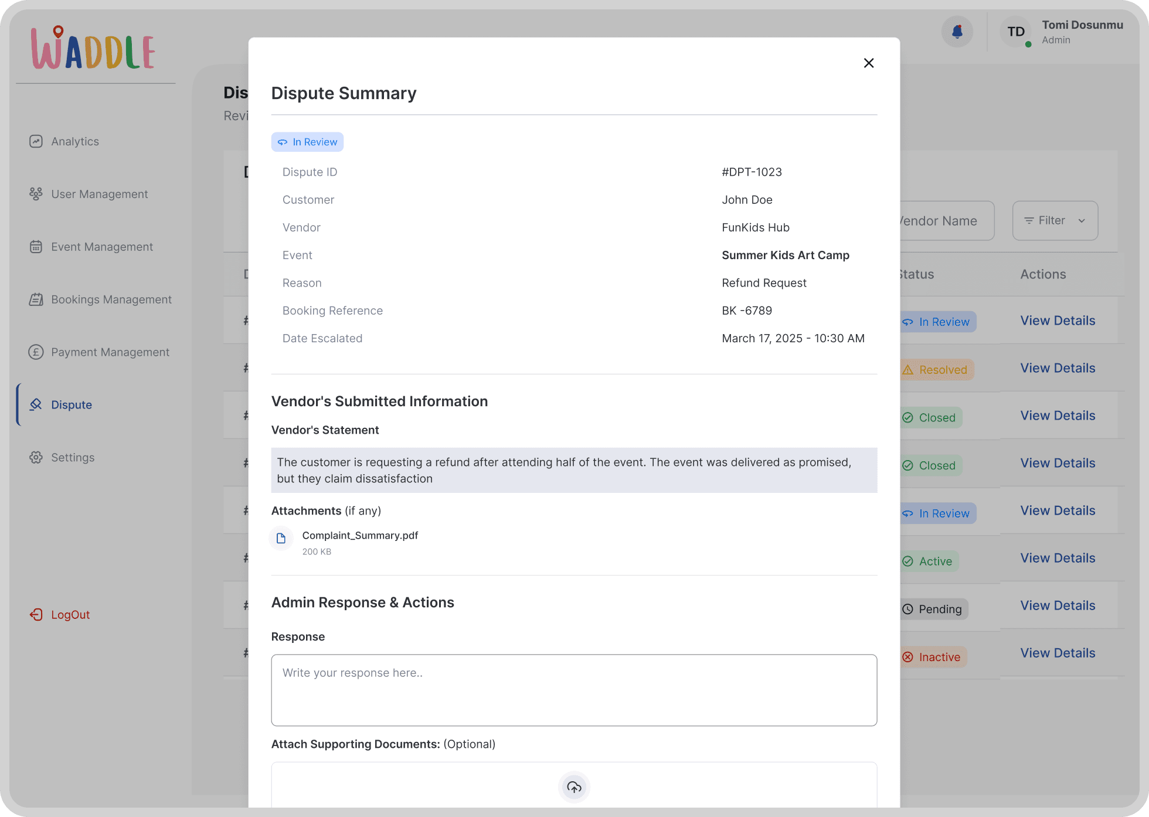Click customer name John Doe

[x=747, y=200]
